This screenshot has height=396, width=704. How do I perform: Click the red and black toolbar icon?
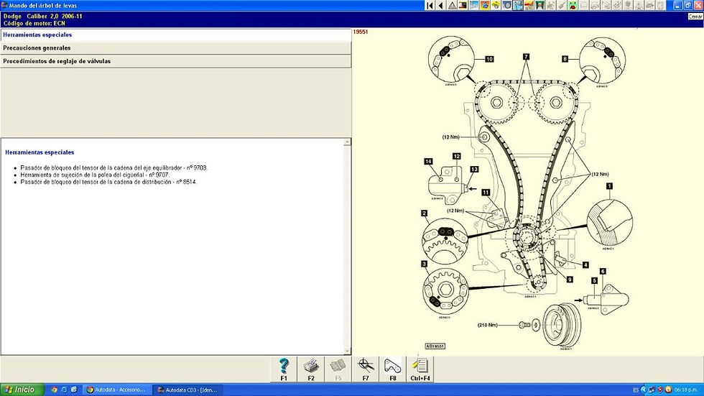[x=463, y=5]
